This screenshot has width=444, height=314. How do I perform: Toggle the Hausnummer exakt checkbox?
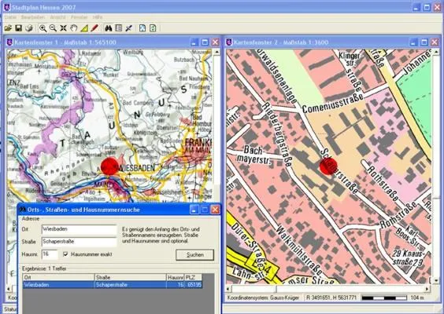pyautogui.click(x=65, y=254)
